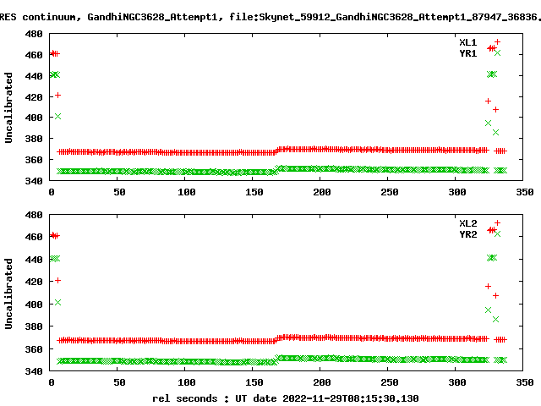This screenshot has width=541, height=406.
Task: Click the 'rel seconds : UT date' x-axis label
Action: (286, 398)
